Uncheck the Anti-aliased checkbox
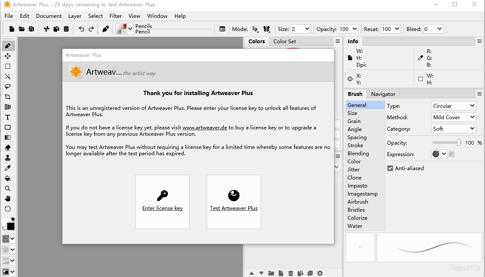Image resolution: width=485 pixels, height=277 pixels. [390, 168]
